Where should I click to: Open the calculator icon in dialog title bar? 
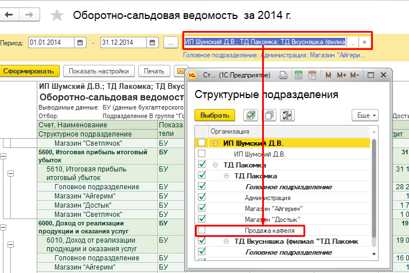pyautogui.click(x=298, y=75)
